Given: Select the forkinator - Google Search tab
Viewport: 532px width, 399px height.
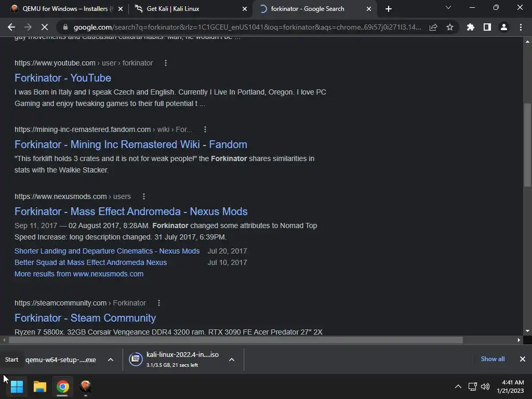Looking at the screenshot, I should pyautogui.click(x=314, y=9).
